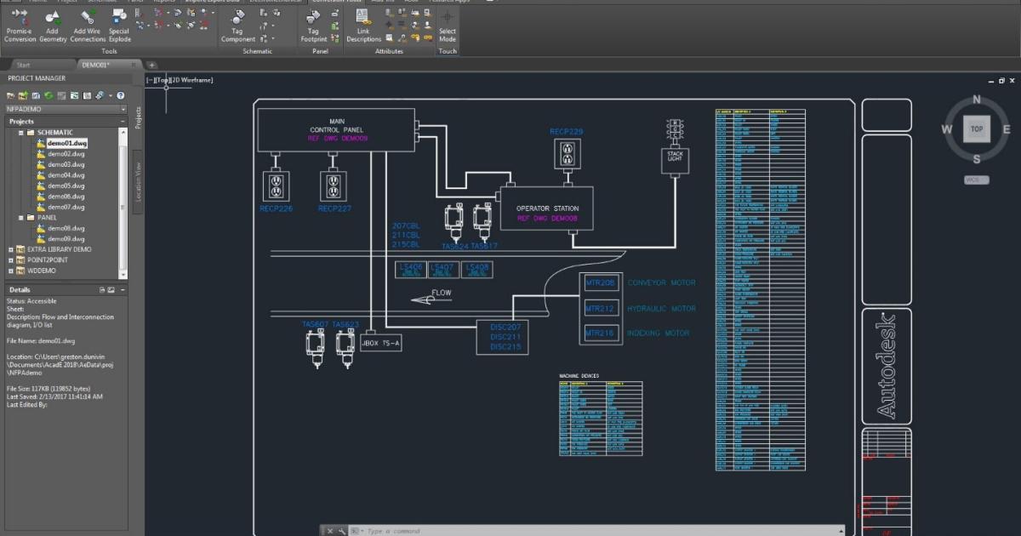1021x536 pixels.
Task: Activate the Special Explode tool
Action: tap(119, 26)
